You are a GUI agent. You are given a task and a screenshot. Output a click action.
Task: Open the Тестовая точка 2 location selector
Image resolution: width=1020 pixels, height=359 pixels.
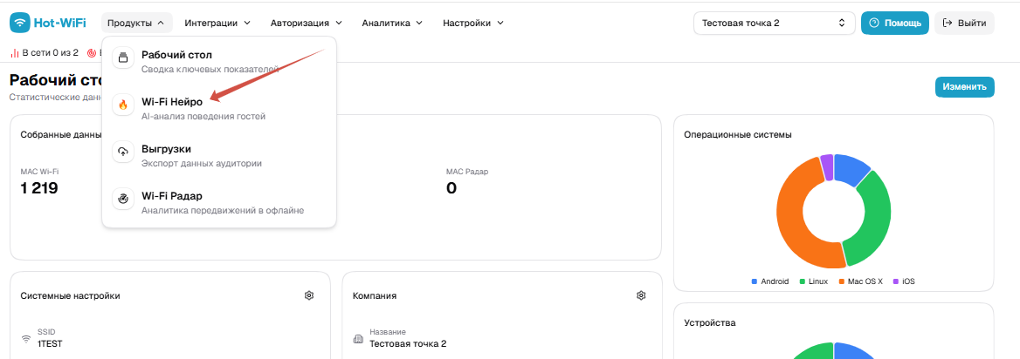(774, 23)
